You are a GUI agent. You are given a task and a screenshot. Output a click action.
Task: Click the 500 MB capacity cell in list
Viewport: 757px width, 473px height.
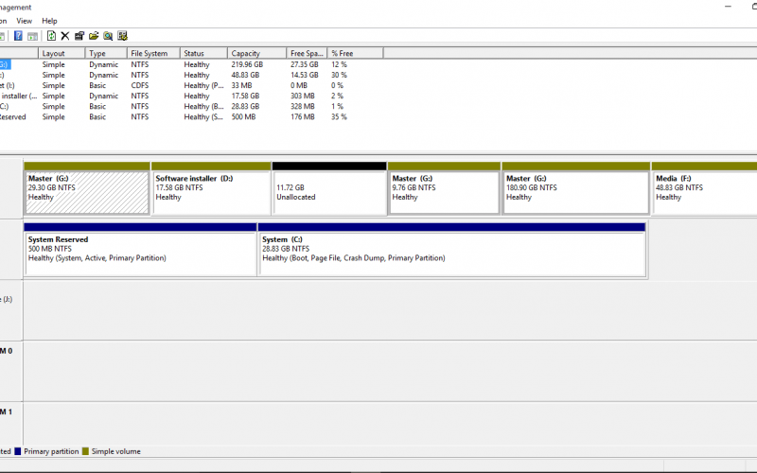(x=243, y=116)
